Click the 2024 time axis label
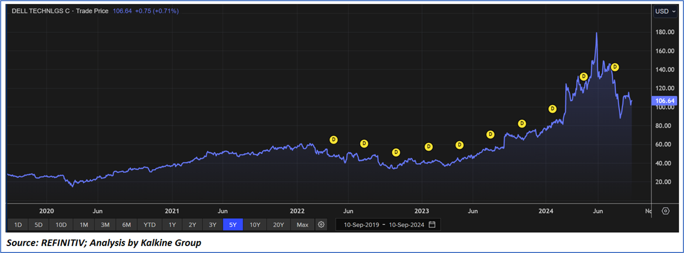 click(x=546, y=211)
